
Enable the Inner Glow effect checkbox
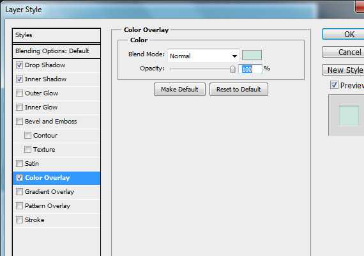pyautogui.click(x=20, y=108)
